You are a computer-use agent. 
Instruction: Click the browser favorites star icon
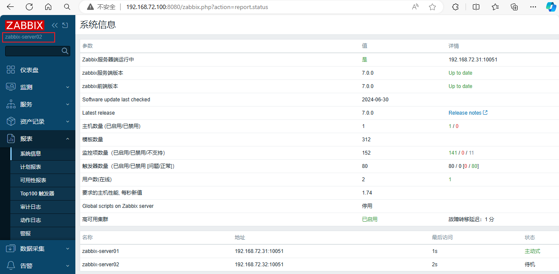432,7
